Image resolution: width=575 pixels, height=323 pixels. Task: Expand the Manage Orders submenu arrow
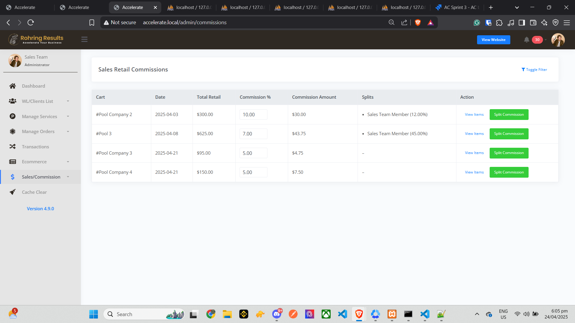pos(68,132)
